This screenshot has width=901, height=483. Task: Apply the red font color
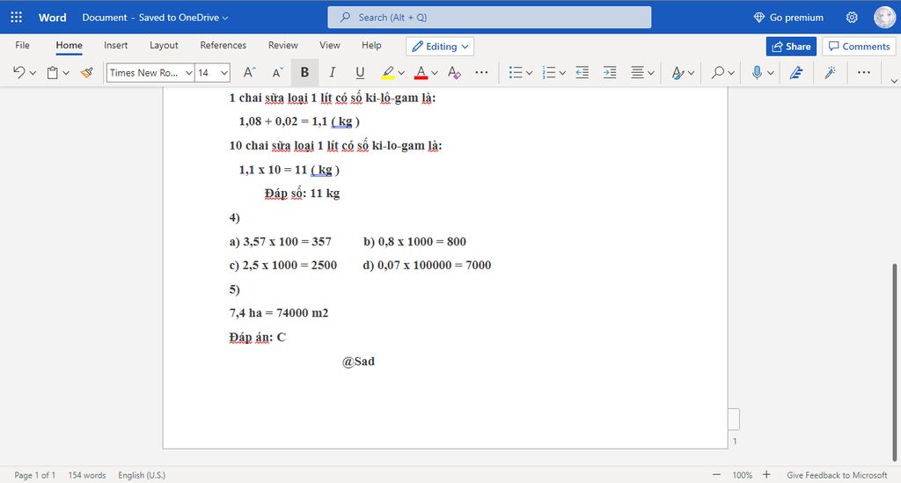[421, 72]
